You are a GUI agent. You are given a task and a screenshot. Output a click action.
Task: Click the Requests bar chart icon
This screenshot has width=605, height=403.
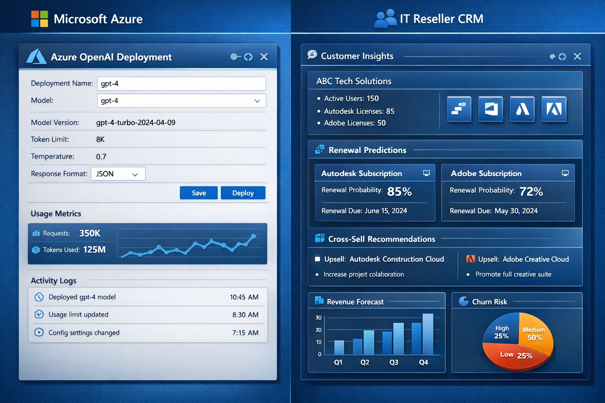click(36, 233)
